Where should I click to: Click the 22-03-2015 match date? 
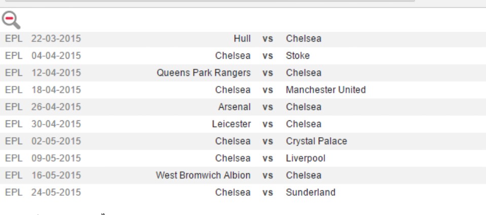(x=56, y=38)
